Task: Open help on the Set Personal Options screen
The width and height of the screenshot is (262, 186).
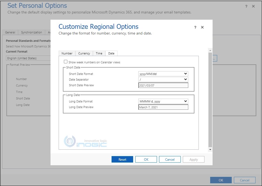Action: (x=246, y=7)
